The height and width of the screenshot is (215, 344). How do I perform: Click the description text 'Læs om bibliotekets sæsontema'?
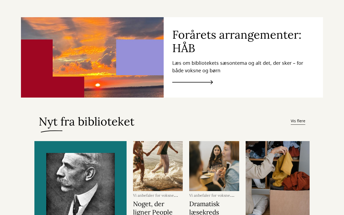click(x=238, y=67)
